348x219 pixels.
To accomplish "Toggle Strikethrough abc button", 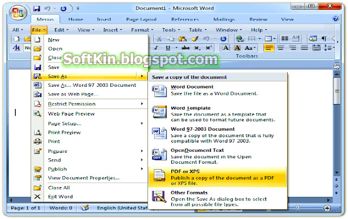I will pos(185,48).
